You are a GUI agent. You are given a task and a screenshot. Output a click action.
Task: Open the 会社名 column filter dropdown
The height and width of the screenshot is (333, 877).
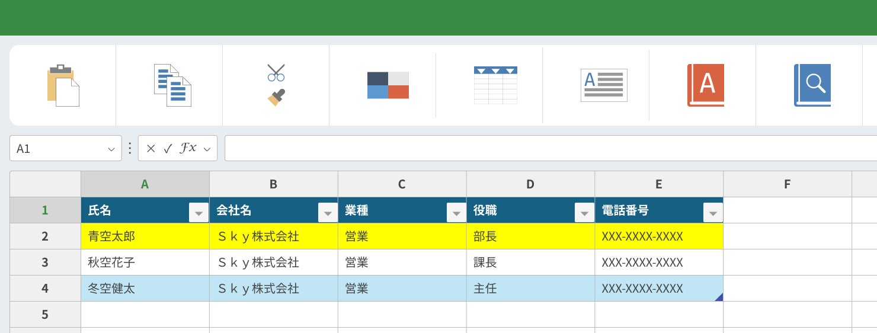click(327, 212)
